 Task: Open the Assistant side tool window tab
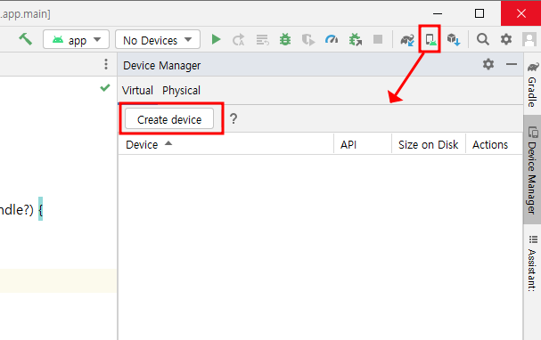[x=532, y=263]
